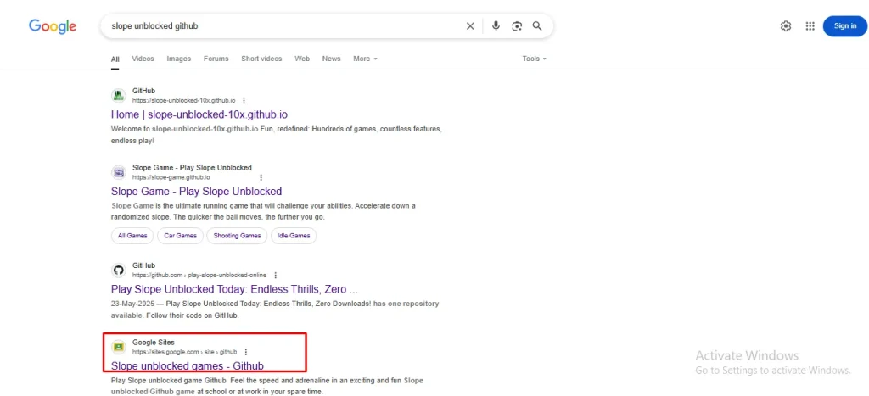Open more options for slope-unblocked-10x result

point(244,101)
